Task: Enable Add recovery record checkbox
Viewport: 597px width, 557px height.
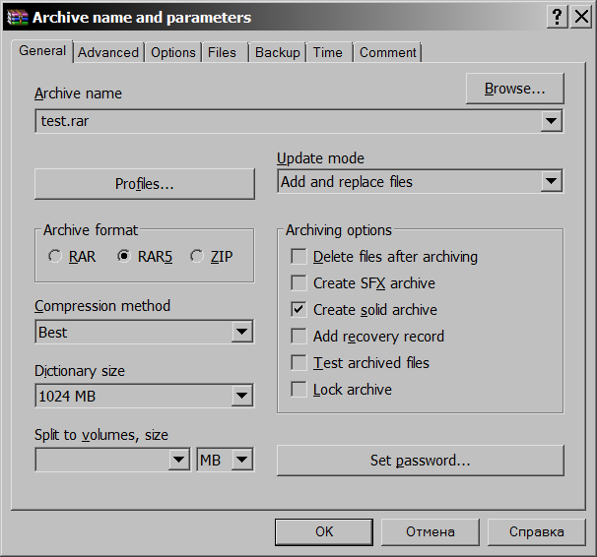Action: click(x=298, y=337)
